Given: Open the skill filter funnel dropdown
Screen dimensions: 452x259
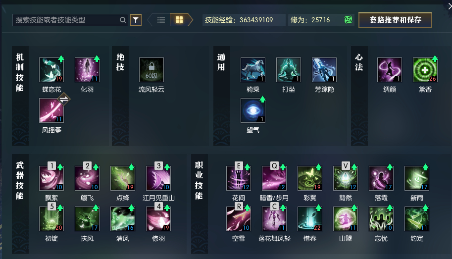Looking at the screenshot, I should 136,20.
